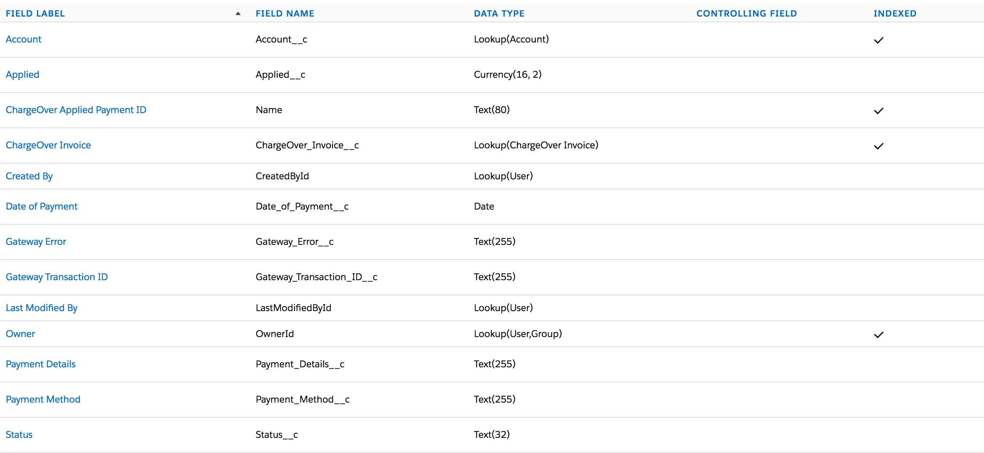Select the field name Applied__c

click(x=280, y=75)
